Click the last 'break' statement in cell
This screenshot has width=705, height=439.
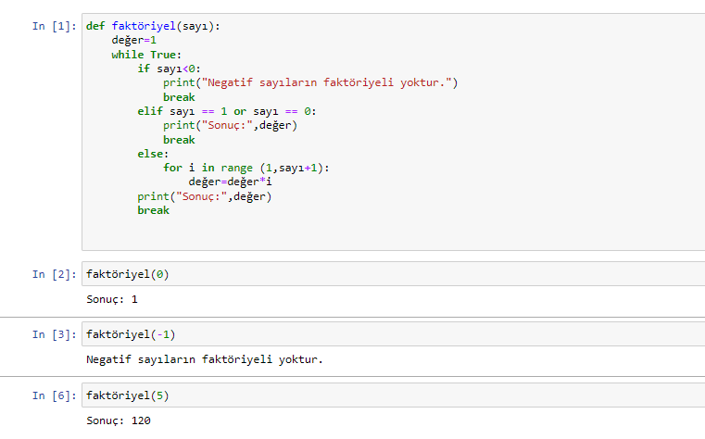(153, 210)
